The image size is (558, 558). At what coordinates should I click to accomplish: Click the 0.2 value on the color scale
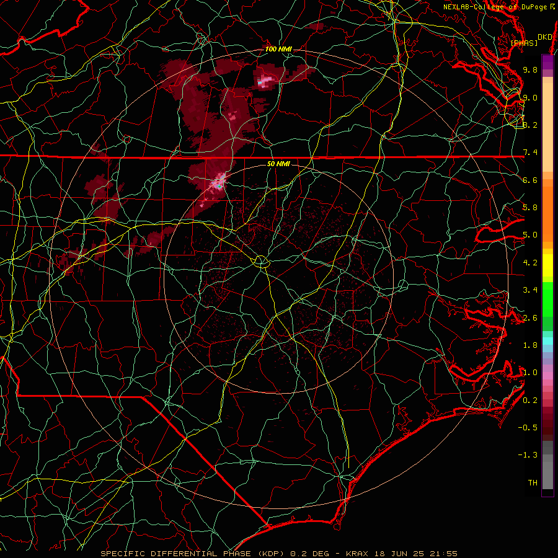coord(530,401)
